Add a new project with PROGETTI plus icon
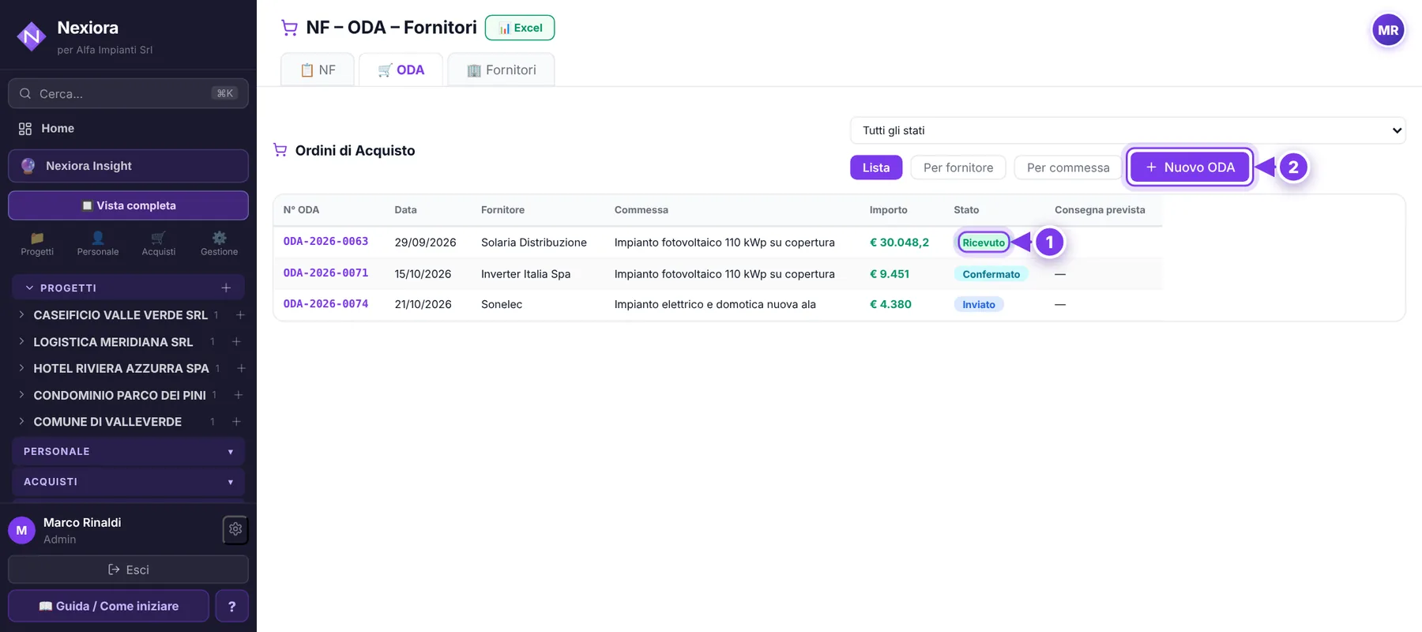The image size is (1422, 632). click(x=226, y=288)
